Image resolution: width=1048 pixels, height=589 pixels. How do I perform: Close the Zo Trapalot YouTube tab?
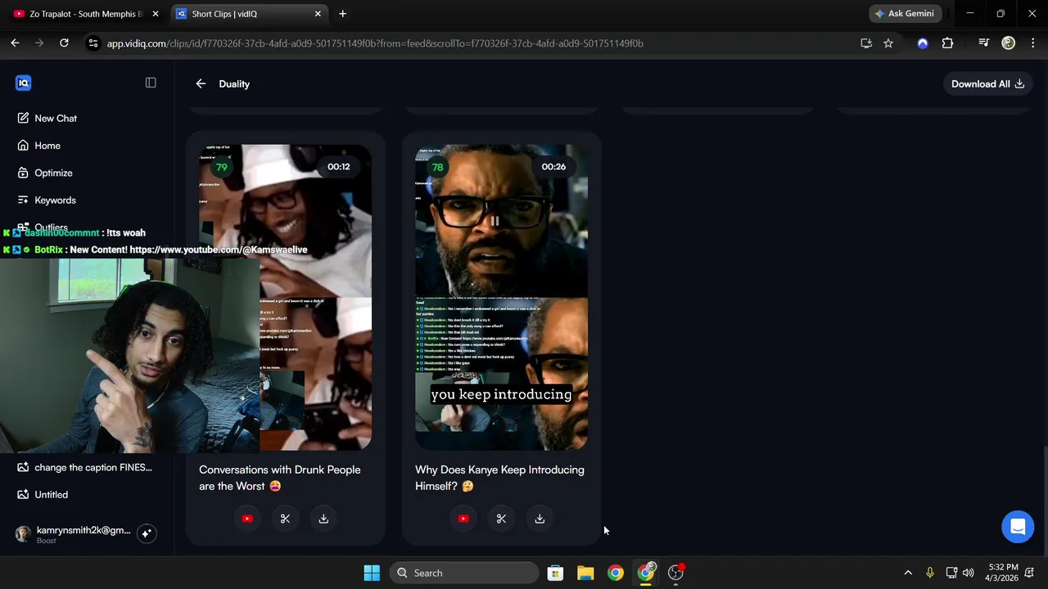point(156,14)
